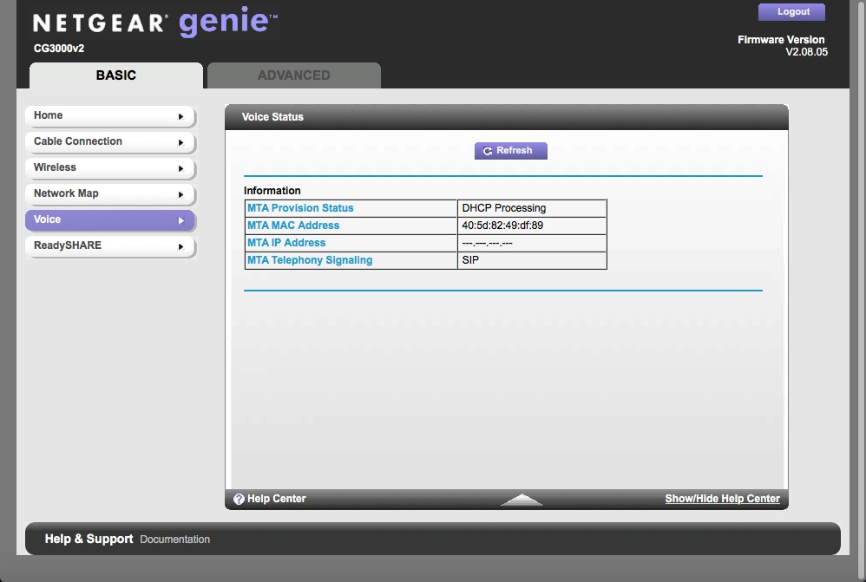The image size is (866, 582).
Task: Refresh the Voice Status information
Action: tap(511, 151)
